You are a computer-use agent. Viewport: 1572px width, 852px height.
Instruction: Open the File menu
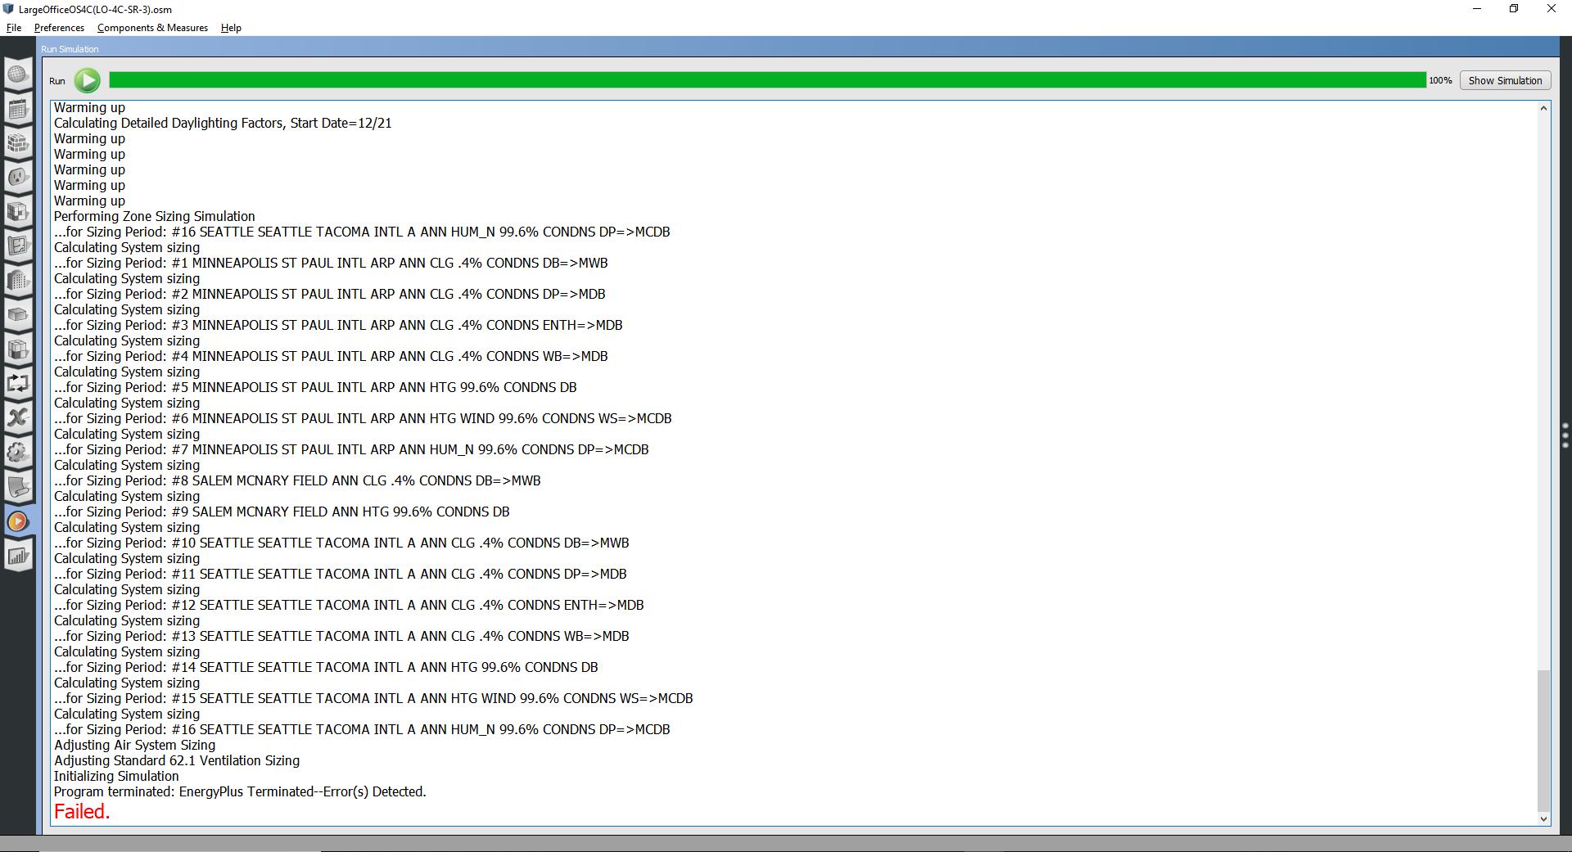pyautogui.click(x=14, y=28)
